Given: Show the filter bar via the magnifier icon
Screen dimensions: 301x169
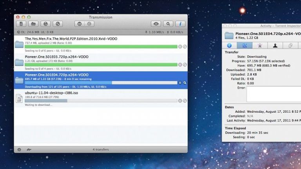Looking at the screenshot, I should click(168, 24).
